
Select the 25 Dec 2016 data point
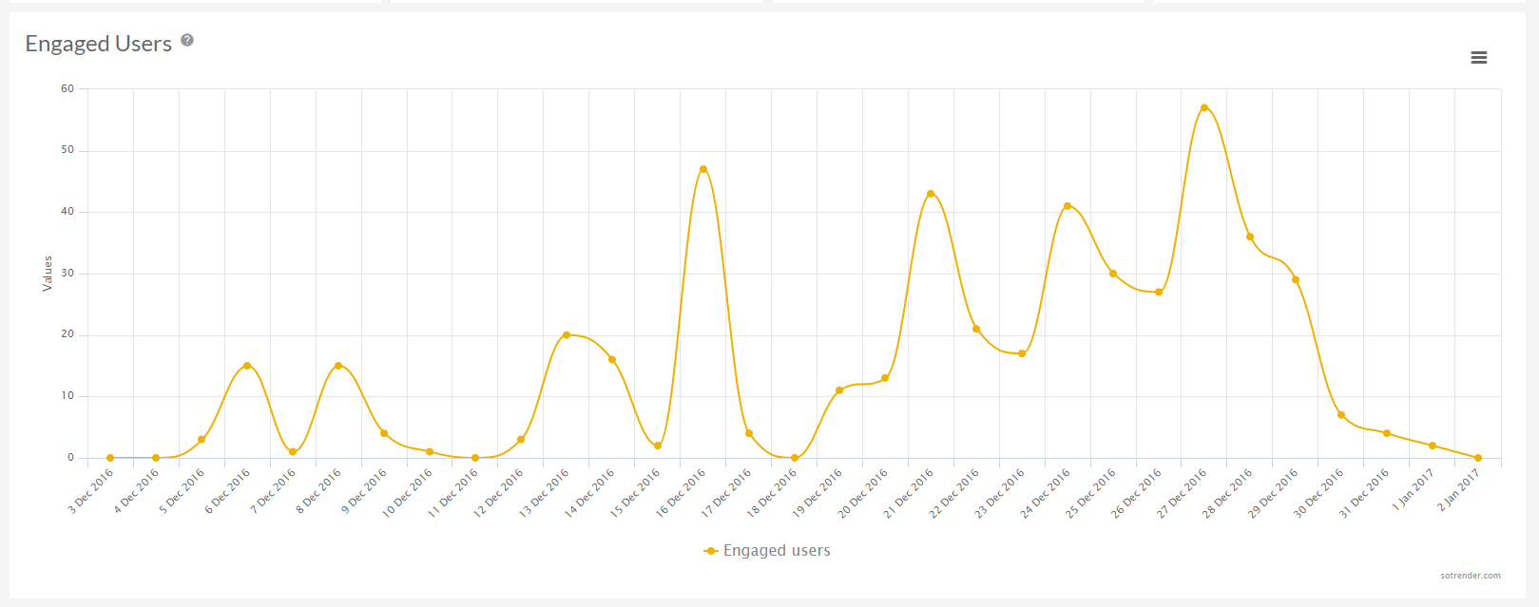click(x=1113, y=274)
